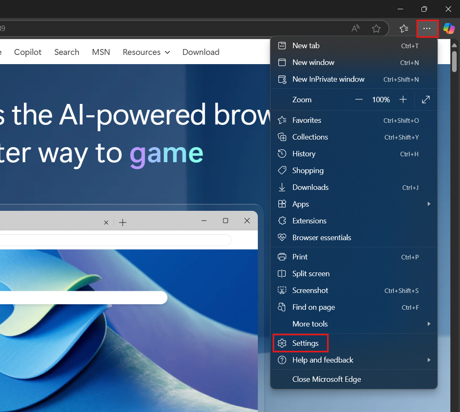Select New InPrivate window

coord(328,79)
